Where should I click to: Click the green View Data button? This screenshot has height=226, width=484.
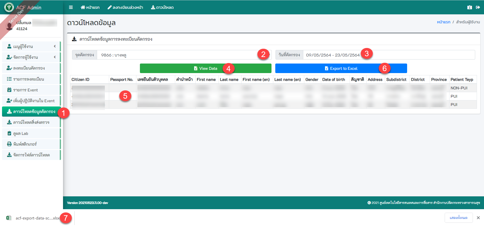(205, 68)
